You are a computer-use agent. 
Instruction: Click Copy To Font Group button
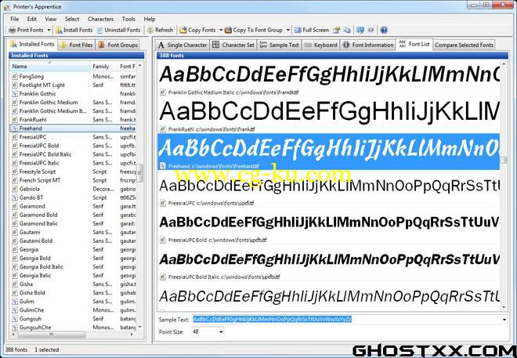[254, 30]
